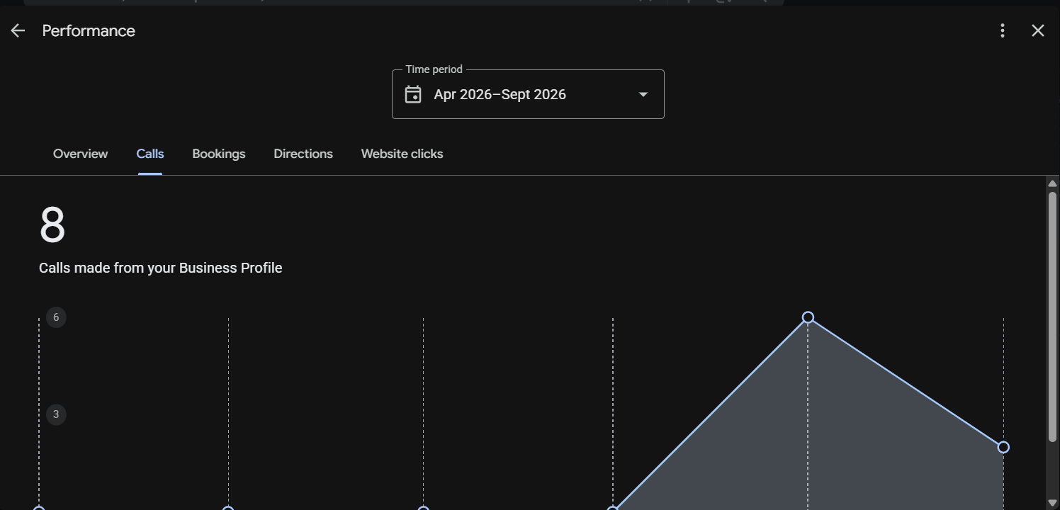This screenshot has height=510, width=1060.
Task: Click the scrollbar up arrow
Action: pos(1052,183)
